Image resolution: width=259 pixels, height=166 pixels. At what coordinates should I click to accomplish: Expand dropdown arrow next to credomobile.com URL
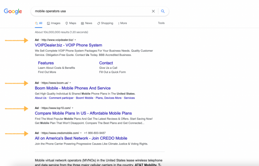pos(81,133)
